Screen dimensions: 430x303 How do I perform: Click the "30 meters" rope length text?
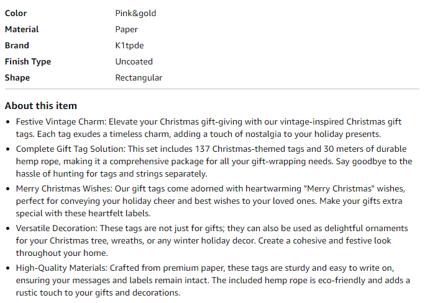pos(348,149)
